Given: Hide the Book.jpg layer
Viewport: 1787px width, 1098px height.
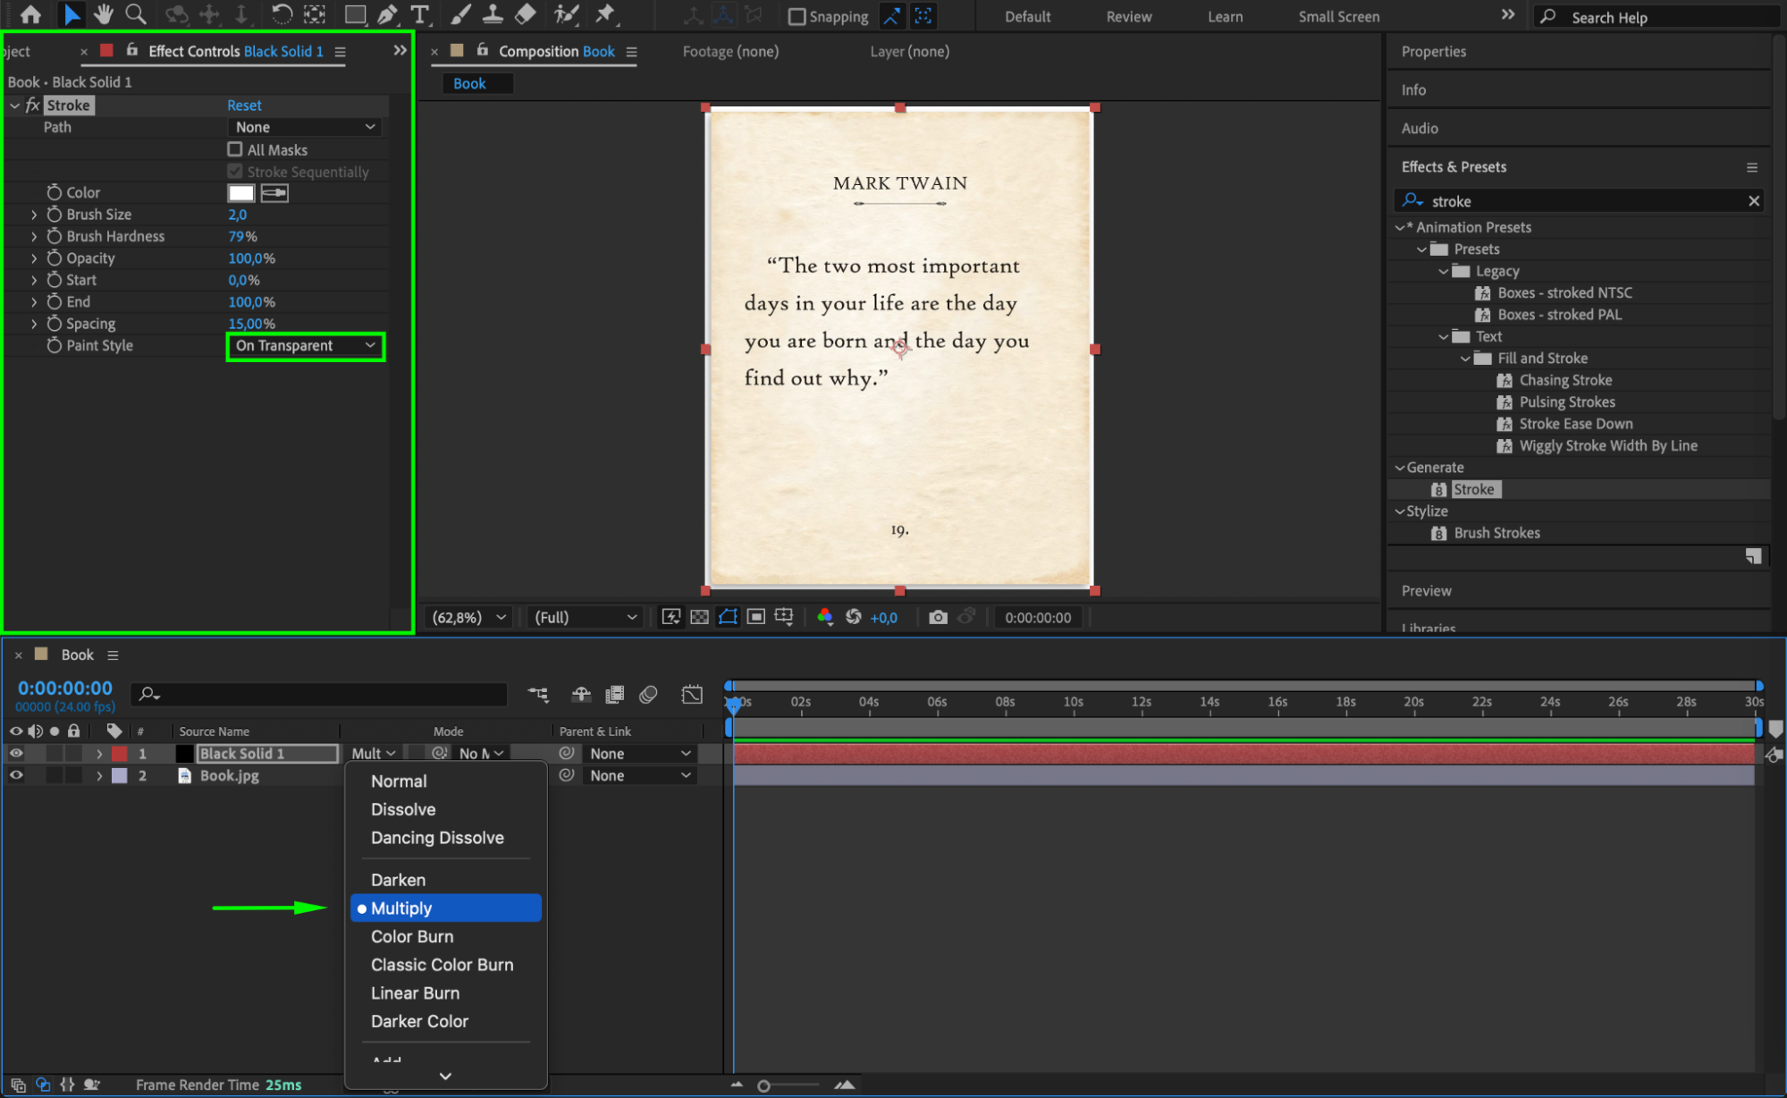Looking at the screenshot, I should point(16,775).
